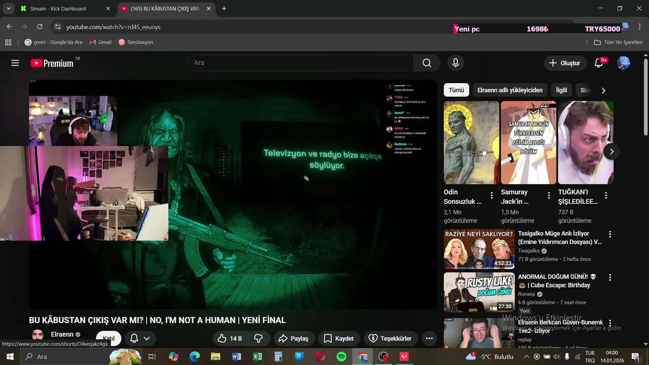Viewport: 649px width, 365px height.
Task: Reload the page in Chrome
Action: click(40, 27)
